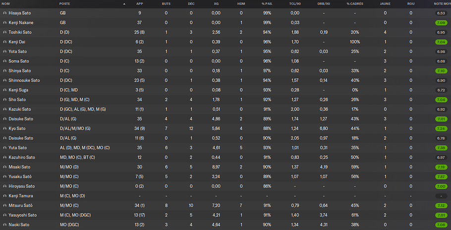Click the player icon next to Kenji Tamura

click(4, 196)
